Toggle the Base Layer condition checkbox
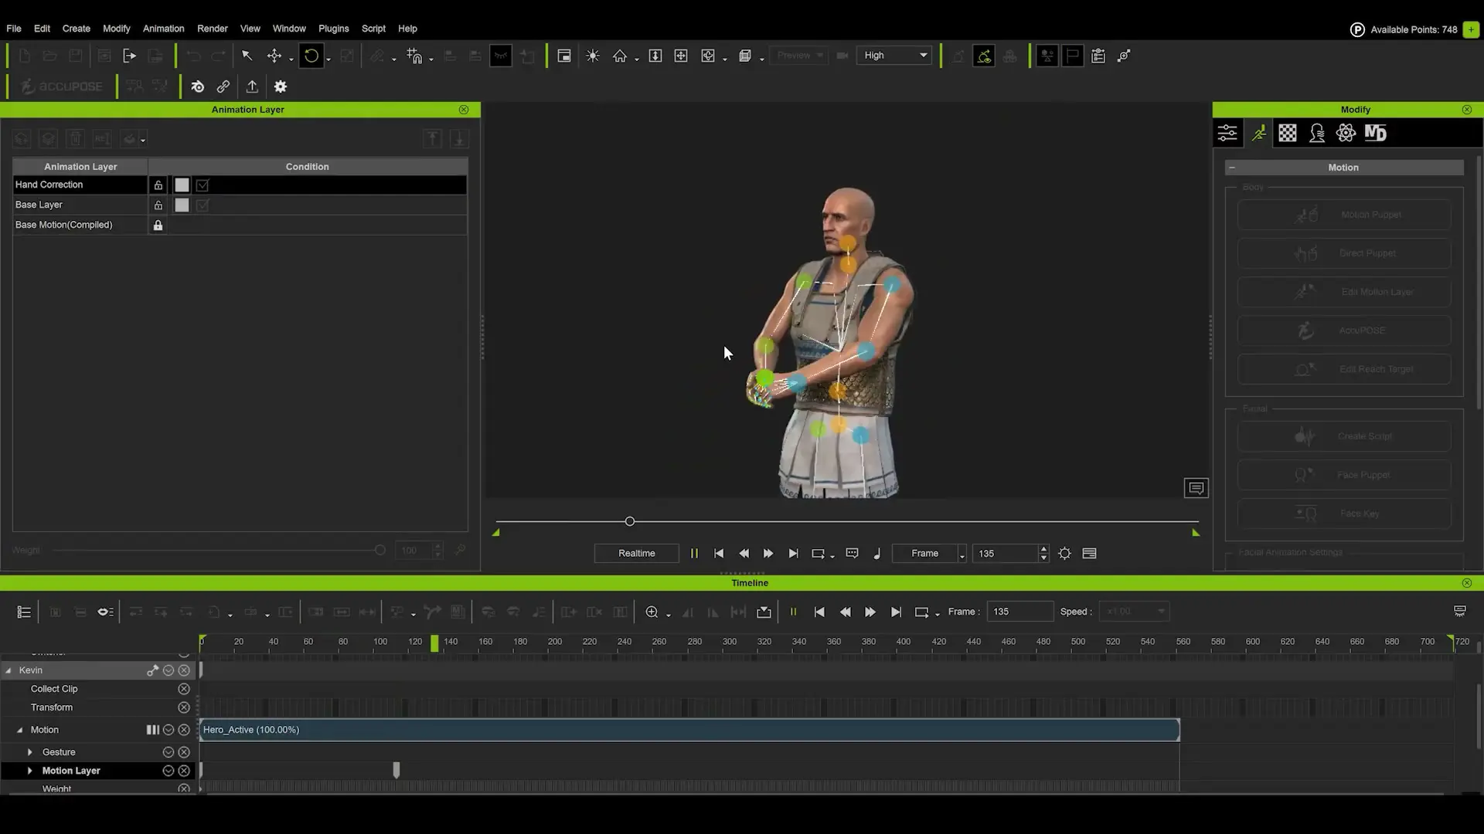 [x=202, y=205]
